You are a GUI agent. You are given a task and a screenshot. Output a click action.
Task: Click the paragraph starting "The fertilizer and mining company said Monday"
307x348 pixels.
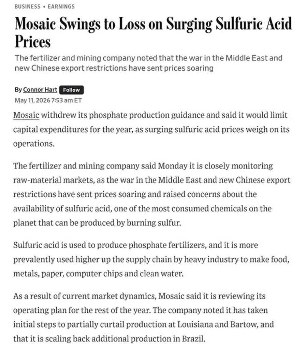pyautogui.click(x=152, y=194)
